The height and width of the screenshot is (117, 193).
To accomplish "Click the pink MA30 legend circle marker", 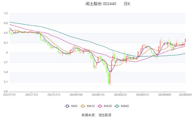I will [100, 106].
